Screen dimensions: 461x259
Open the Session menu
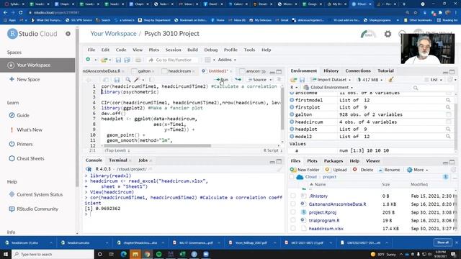[x=173, y=50]
